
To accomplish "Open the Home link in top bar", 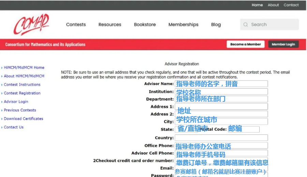I will [x=257, y=5].
